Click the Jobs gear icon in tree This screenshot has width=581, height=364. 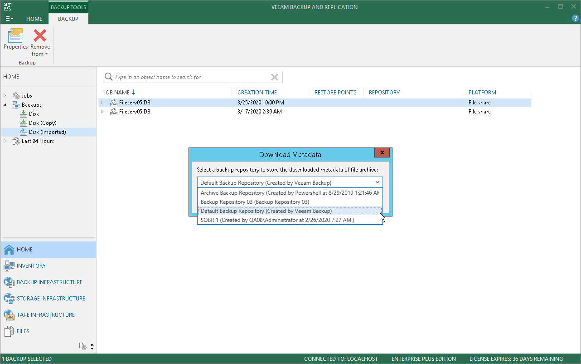coord(16,96)
